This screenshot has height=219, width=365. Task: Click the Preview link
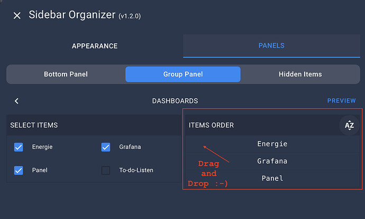tap(341, 101)
